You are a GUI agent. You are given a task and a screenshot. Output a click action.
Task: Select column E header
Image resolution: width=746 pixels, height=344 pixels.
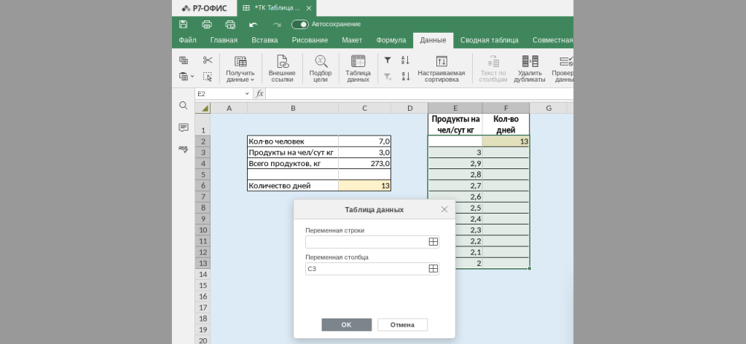(x=455, y=108)
